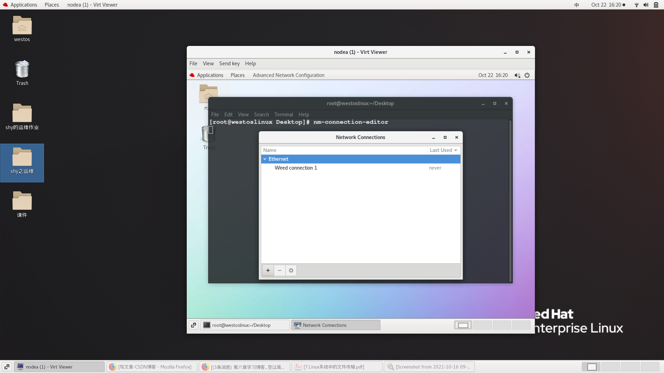The height and width of the screenshot is (373, 664).
Task: Select guest first workspace switcher box
Action: (463, 325)
